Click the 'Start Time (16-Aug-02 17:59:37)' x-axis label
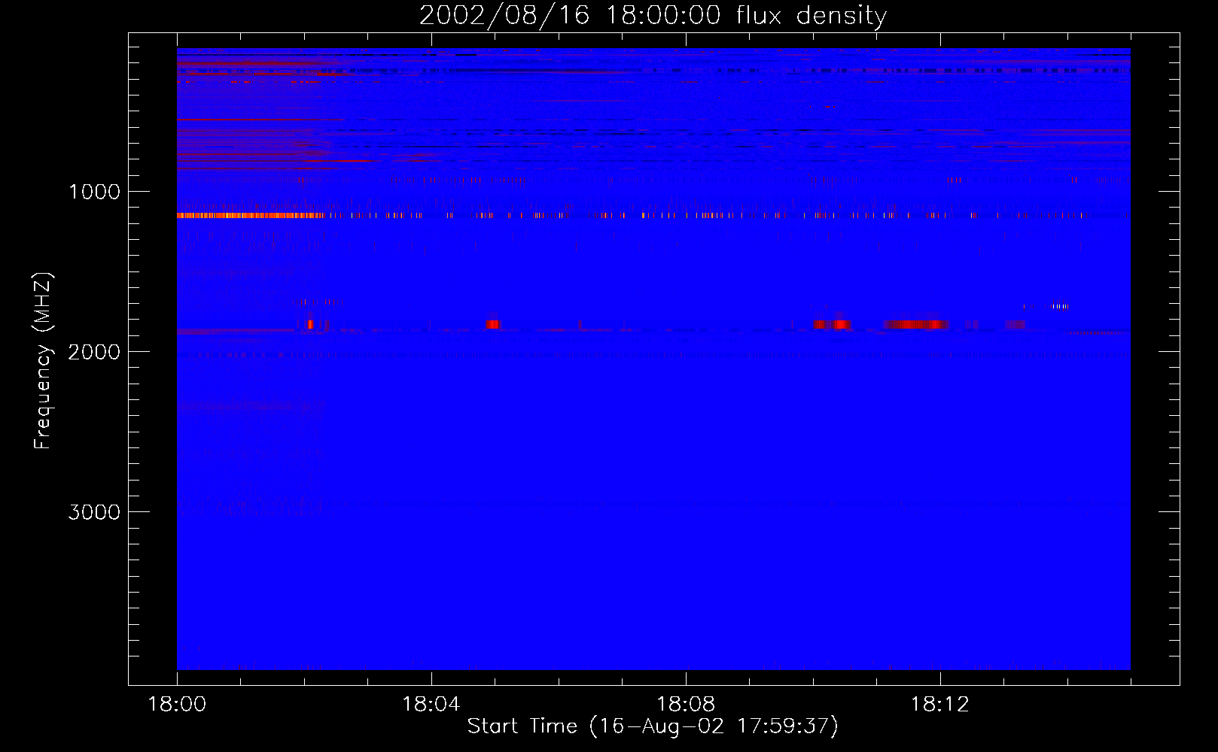 653,726
